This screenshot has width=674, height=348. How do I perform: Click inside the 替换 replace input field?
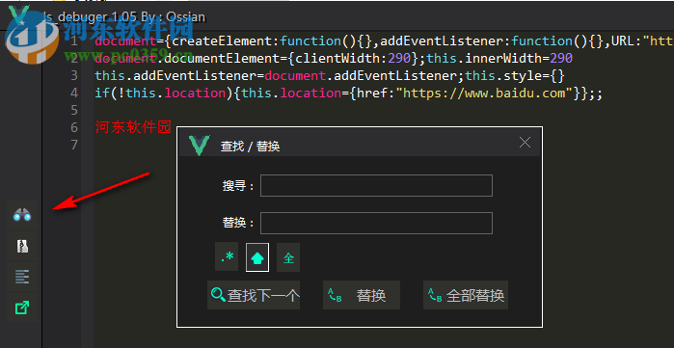click(376, 224)
